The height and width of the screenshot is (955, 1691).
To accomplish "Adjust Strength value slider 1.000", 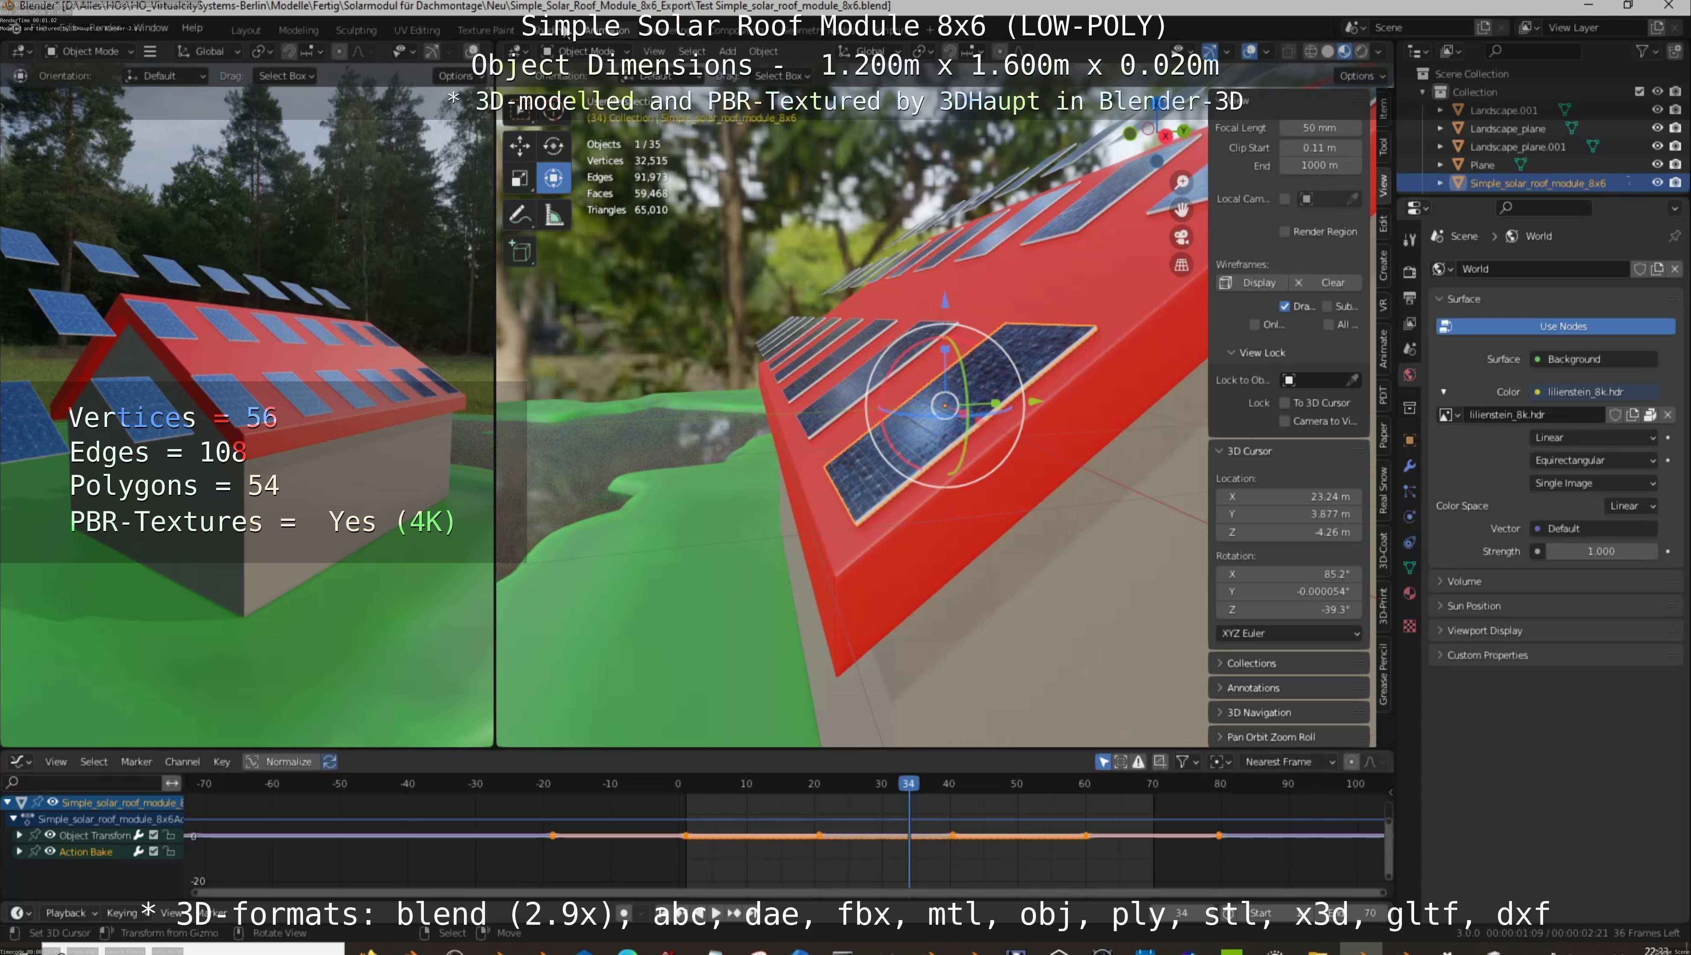I will [1601, 552].
